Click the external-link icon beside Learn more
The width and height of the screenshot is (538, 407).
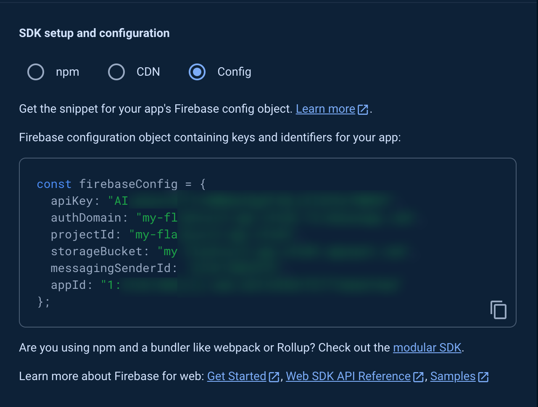(362, 109)
